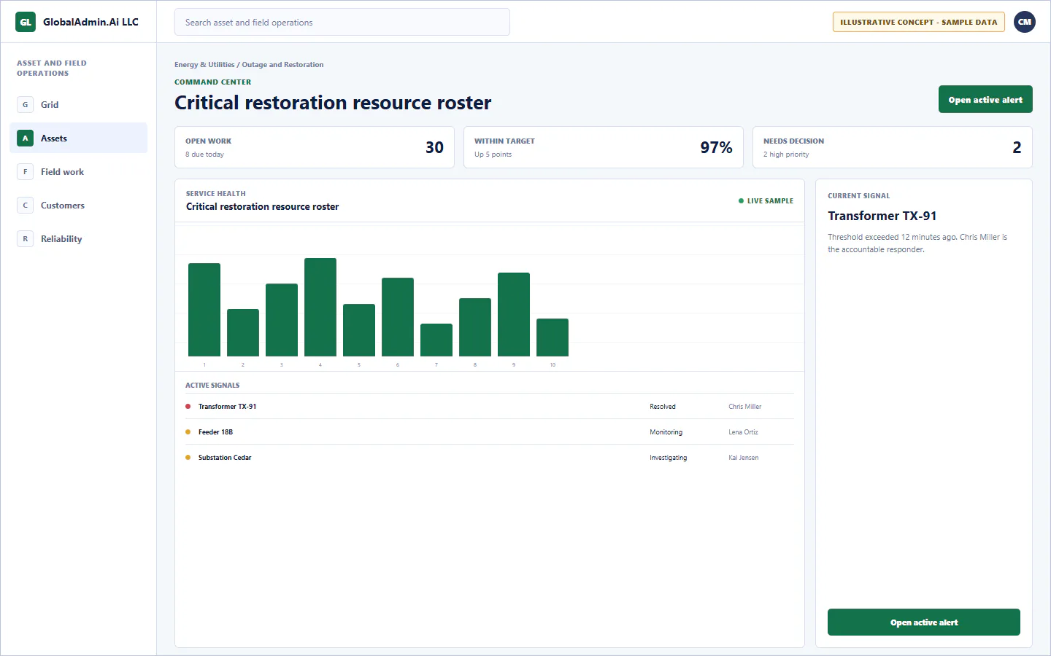The height and width of the screenshot is (656, 1051).
Task: Select chart bar labeled 6
Action: click(398, 317)
